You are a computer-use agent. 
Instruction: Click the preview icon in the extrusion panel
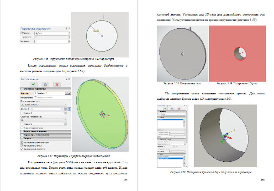[x=45, y=84]
